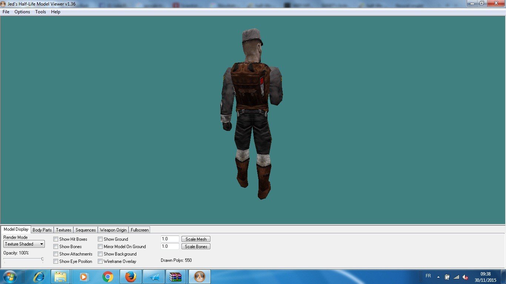Select the Model Display tab
The height and width of the screenshot is (284, 506).
click(x=16, y=229)
